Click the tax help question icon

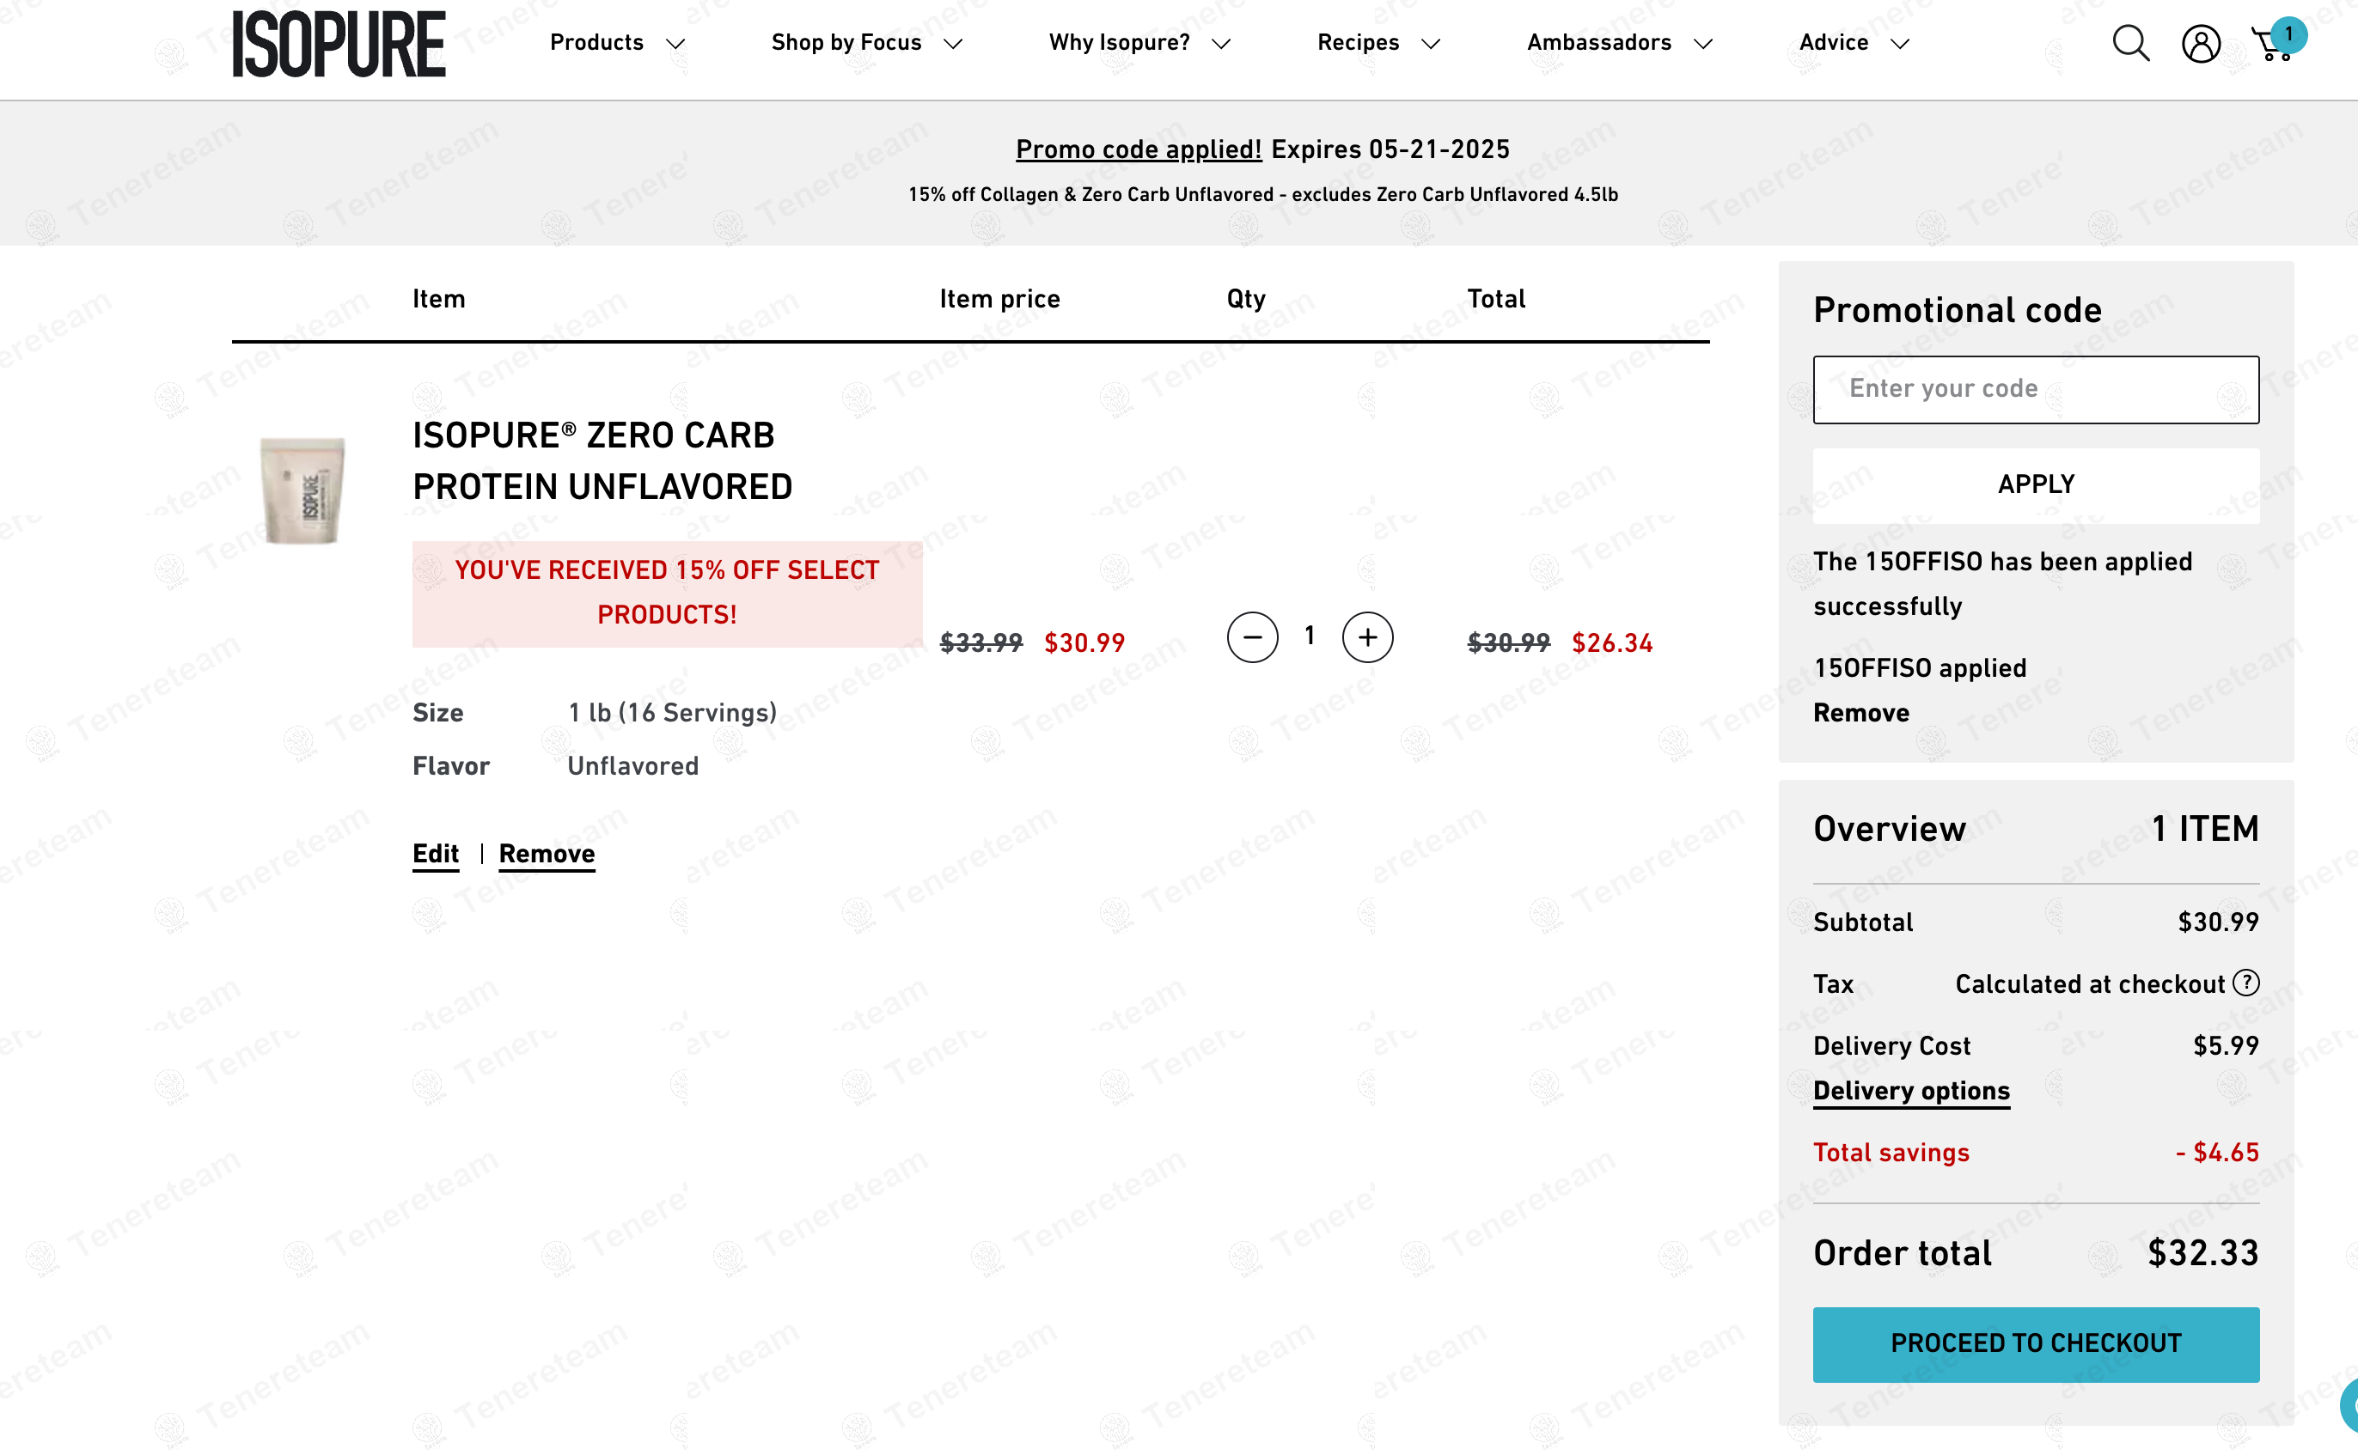2245,983
